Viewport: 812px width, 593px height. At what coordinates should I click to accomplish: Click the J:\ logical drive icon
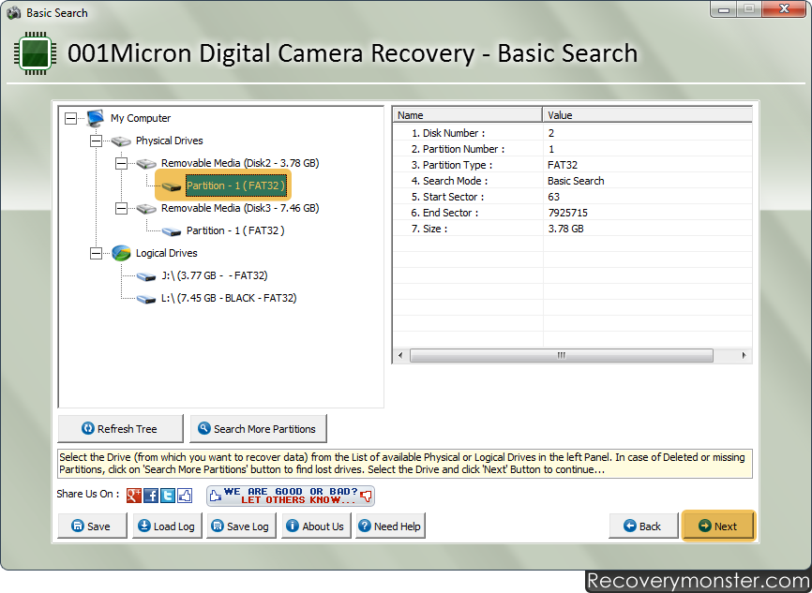click(x=146, y=276)
